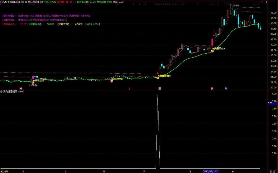Viewport: 278px width, 173px height.
Task: Click the settings icon beside 黑马通道指标Z
Action: tap(26, 2)
